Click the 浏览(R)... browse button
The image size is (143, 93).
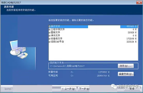[126, 66]
